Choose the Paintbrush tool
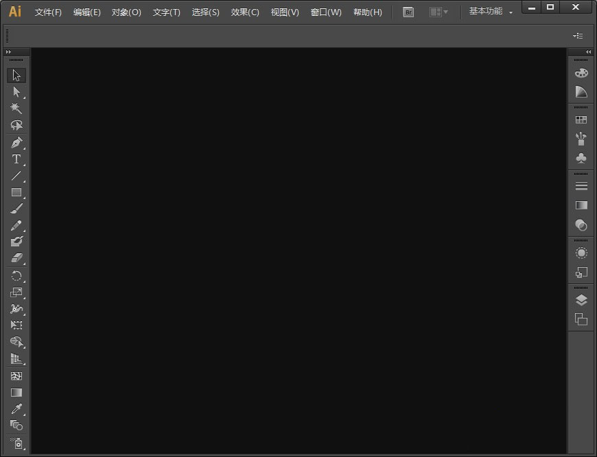 16,209
